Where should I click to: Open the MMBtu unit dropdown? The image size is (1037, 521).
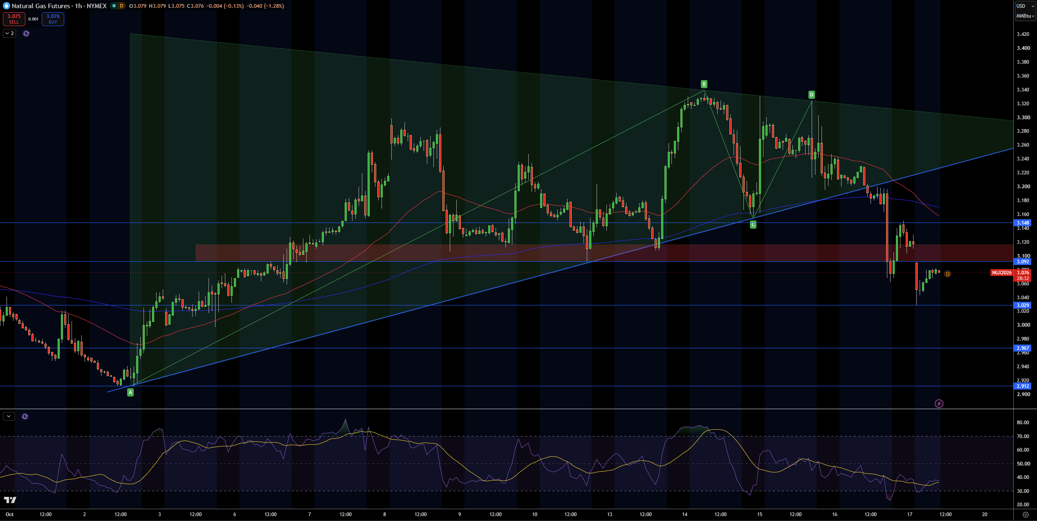pyautogui.click(x=1025, y=16)
